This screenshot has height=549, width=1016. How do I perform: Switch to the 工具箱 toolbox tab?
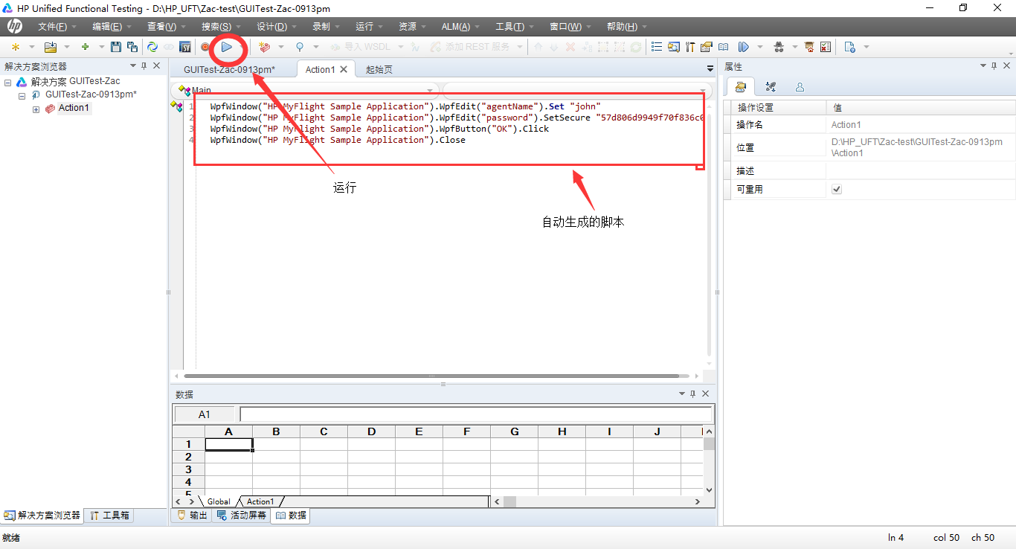[109, 515]
